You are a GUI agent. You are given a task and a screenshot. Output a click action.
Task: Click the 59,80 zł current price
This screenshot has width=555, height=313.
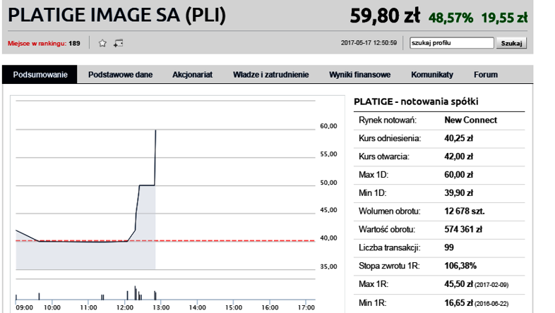click(x=385, y=16)
